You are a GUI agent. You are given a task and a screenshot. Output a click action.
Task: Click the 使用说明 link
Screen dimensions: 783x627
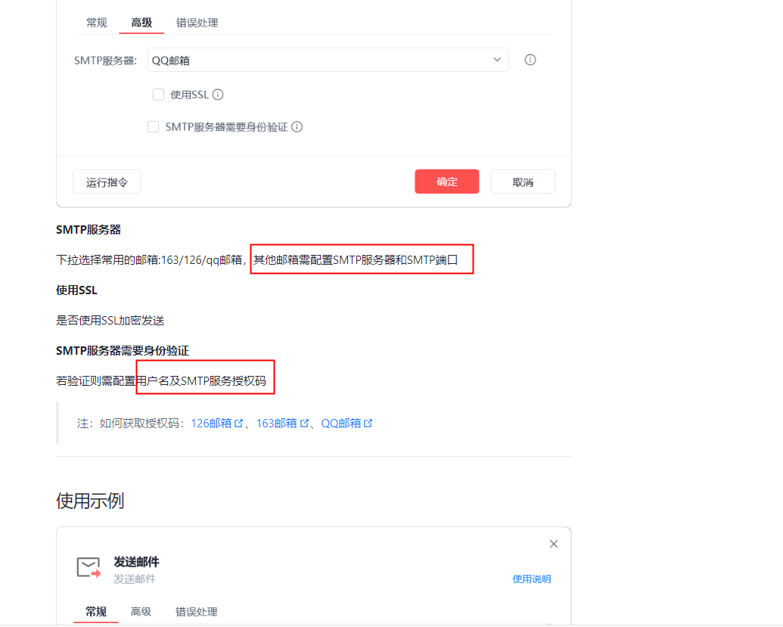(531, 579)
